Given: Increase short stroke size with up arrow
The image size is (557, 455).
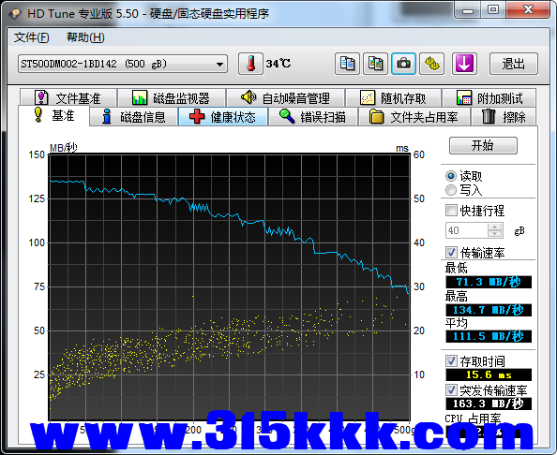Looking at the screenshot, I should pos(494,227).
